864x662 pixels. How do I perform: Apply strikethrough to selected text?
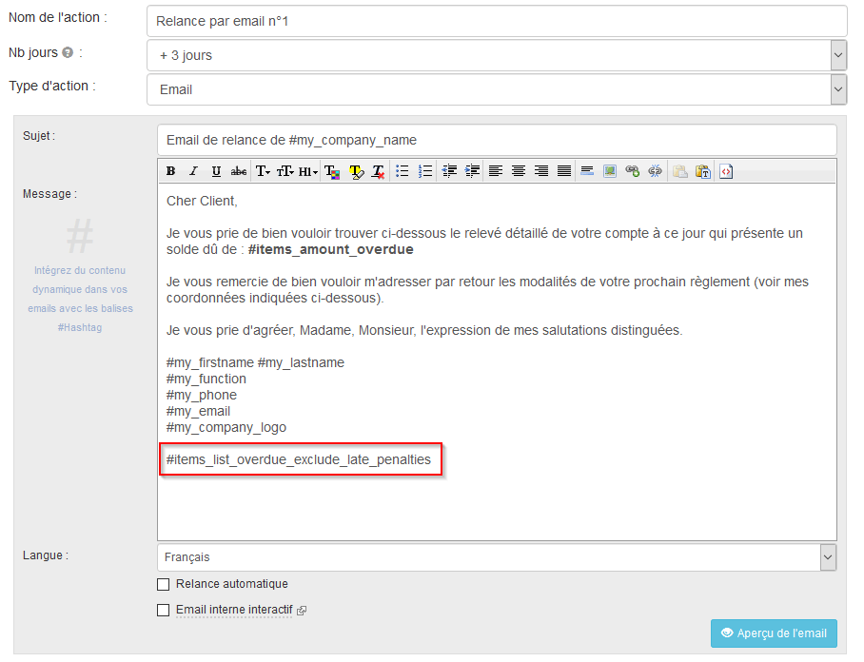click(239, 171)
